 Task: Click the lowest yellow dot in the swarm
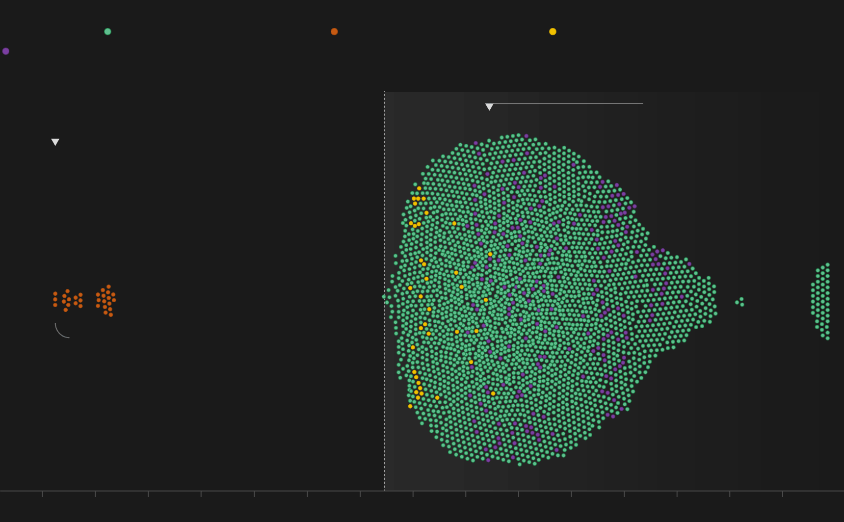click(410, 406)
